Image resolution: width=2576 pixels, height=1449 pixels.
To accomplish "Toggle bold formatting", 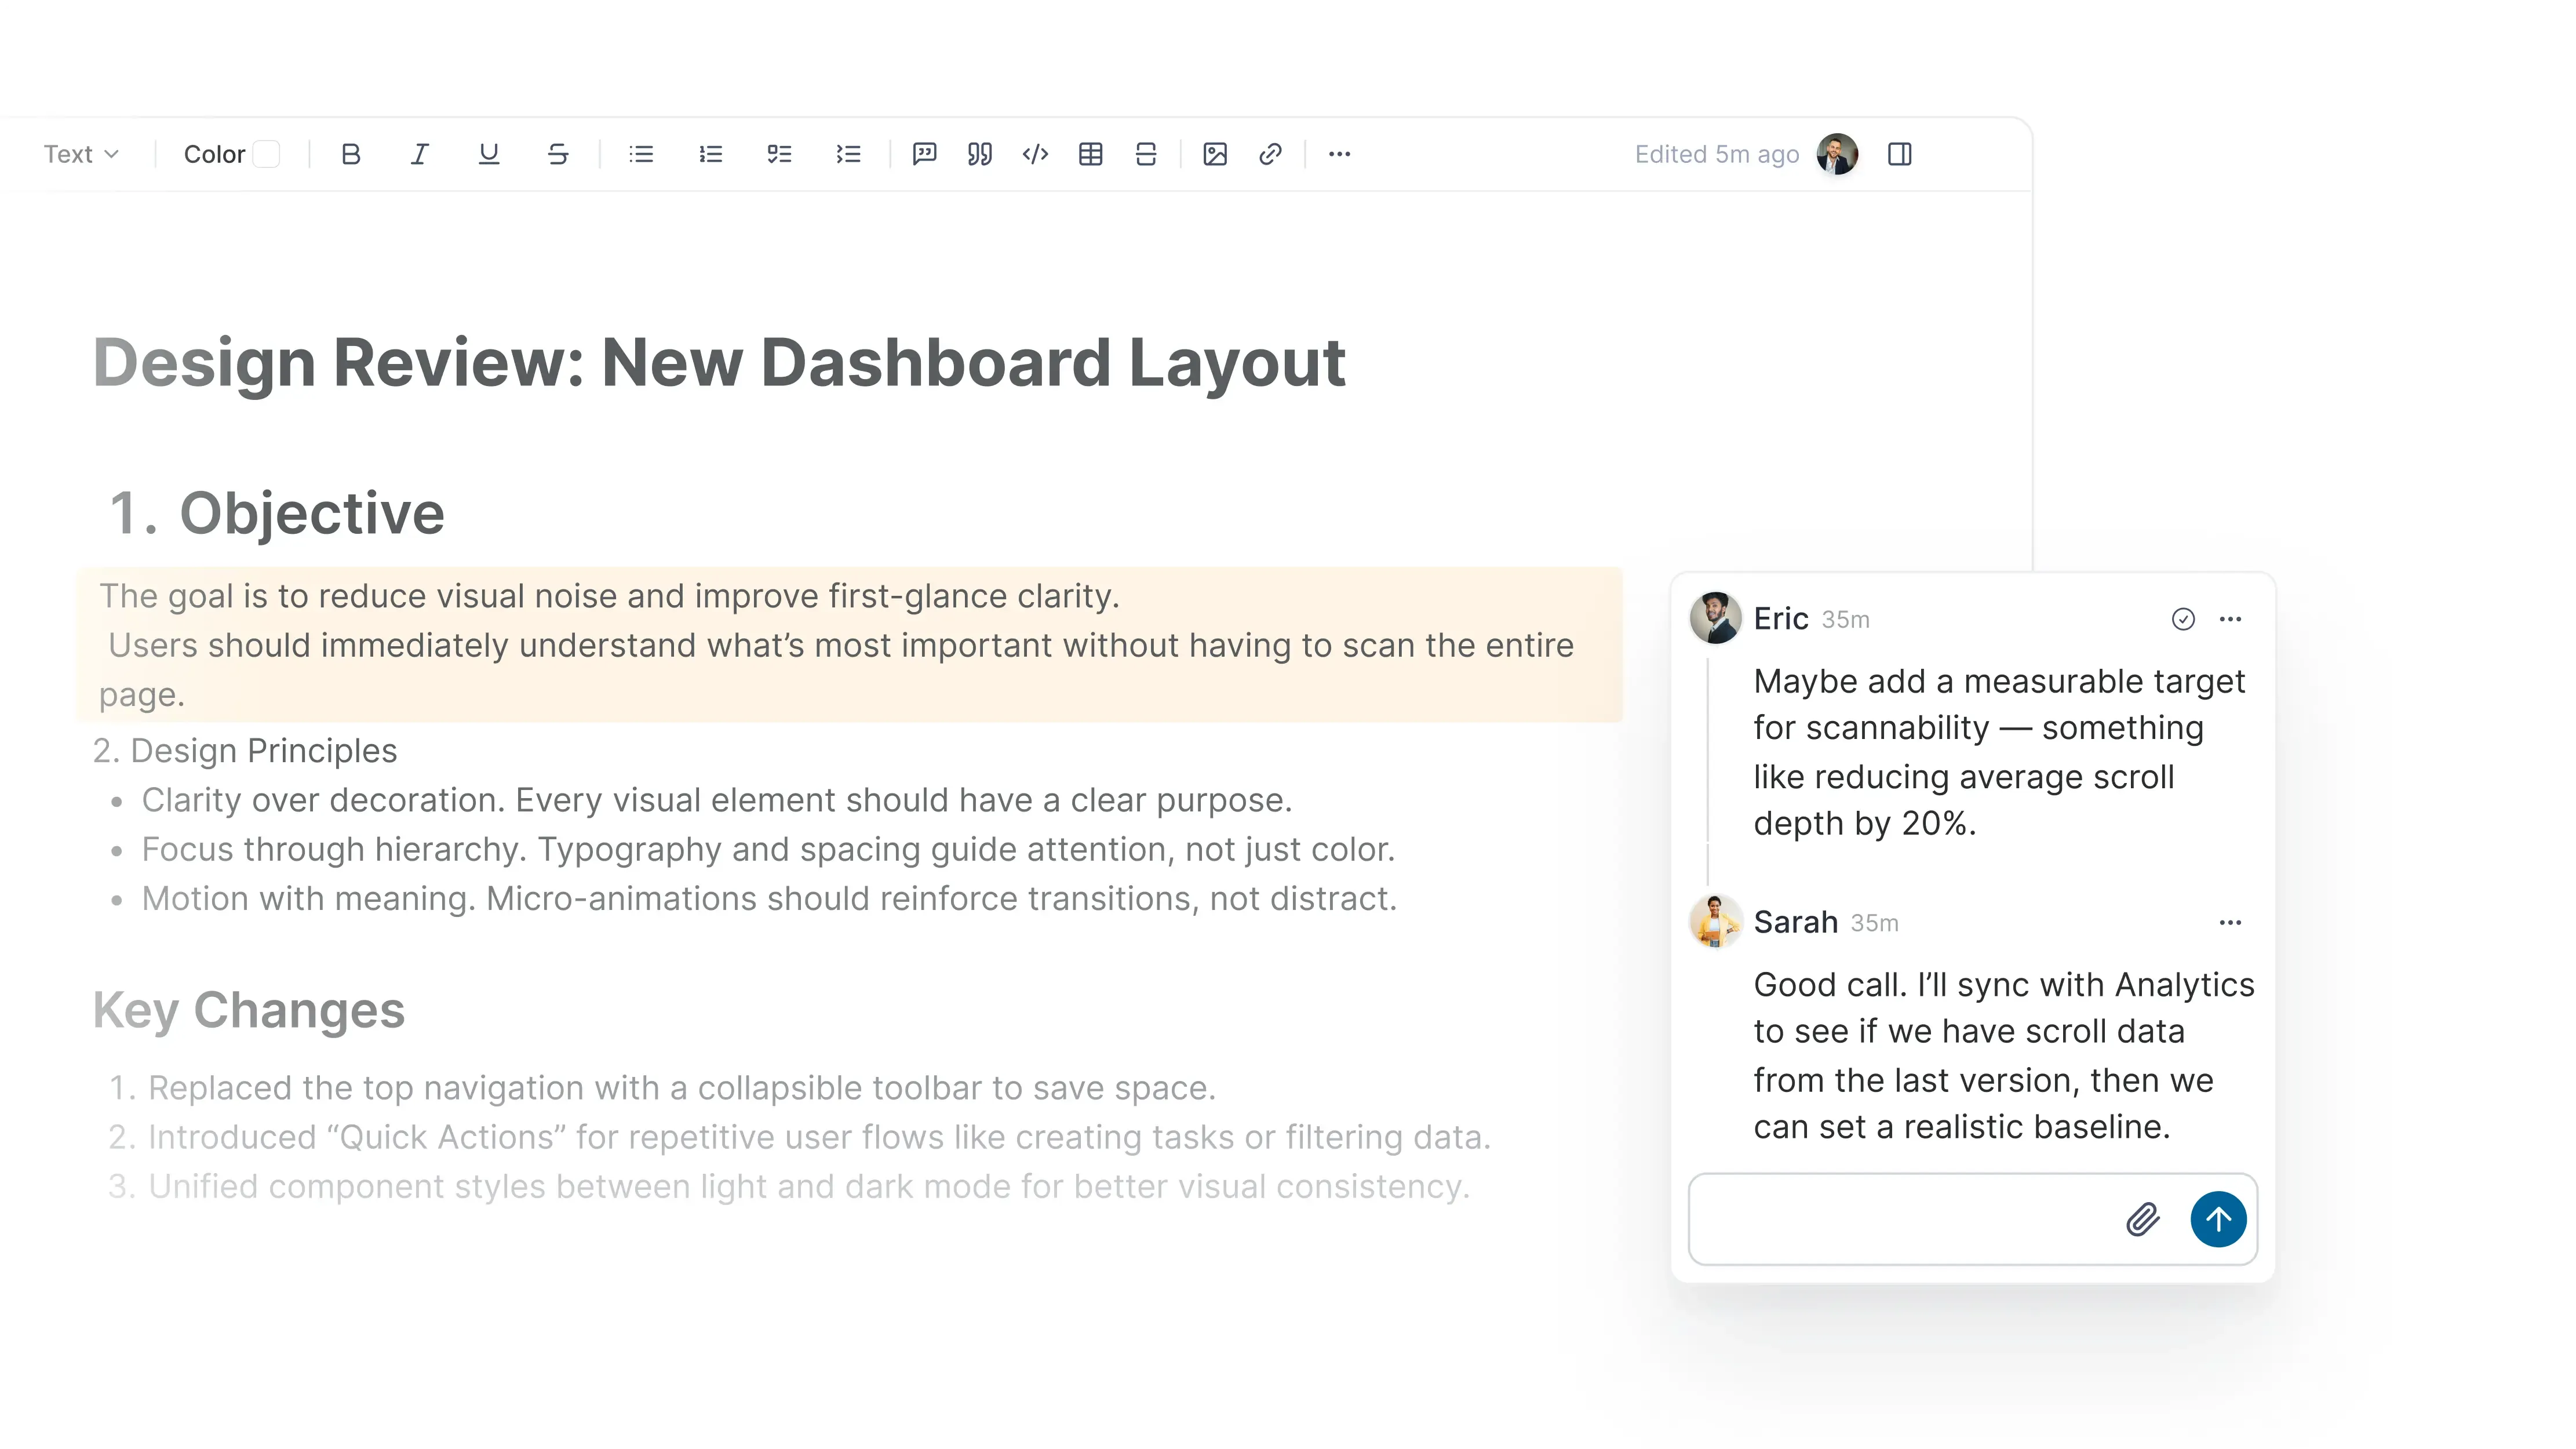I will [x=351, y=154].
